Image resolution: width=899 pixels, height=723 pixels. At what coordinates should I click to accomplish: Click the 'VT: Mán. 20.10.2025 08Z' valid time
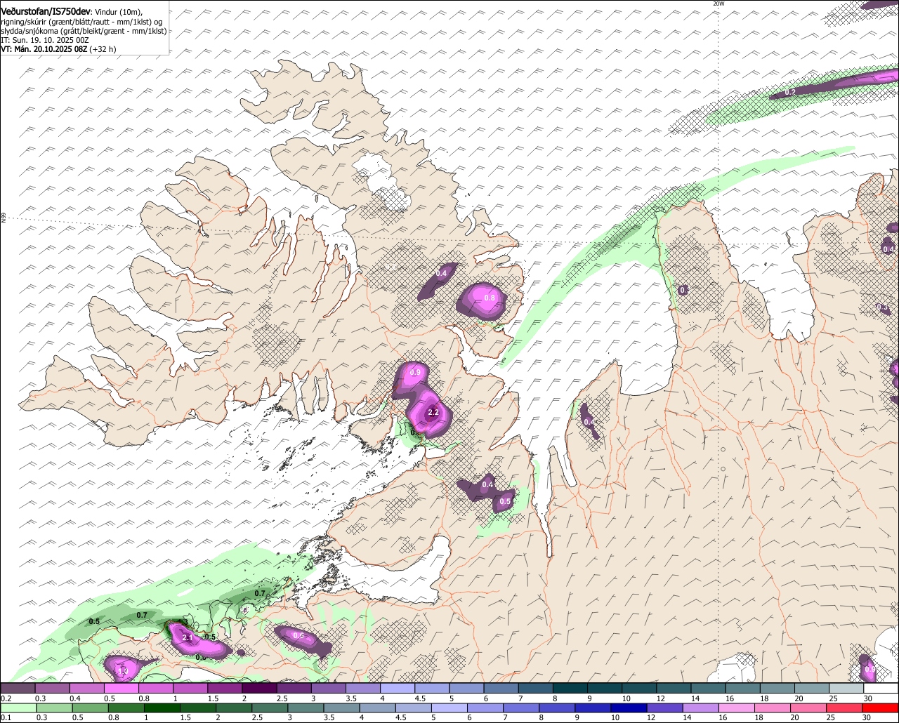click(x=44, y=49)
